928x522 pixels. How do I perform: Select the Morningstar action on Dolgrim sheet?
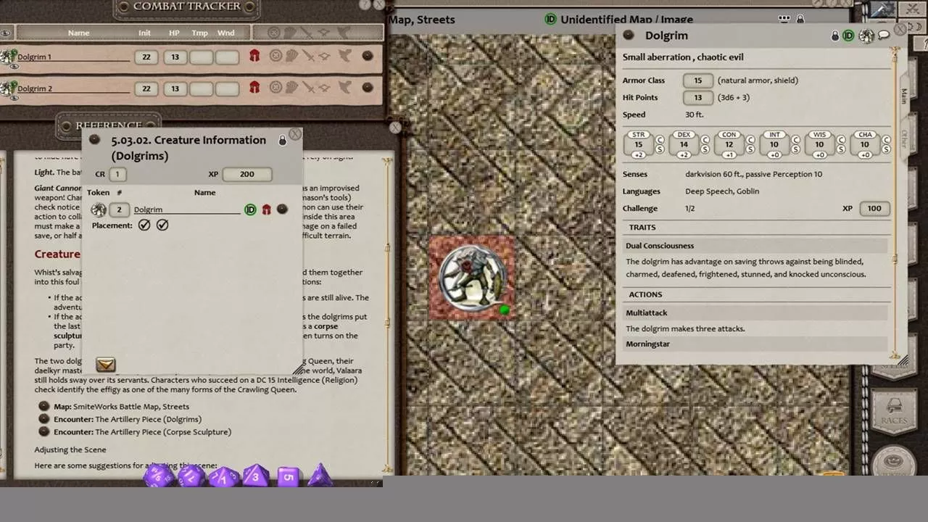tap(648, 344)
